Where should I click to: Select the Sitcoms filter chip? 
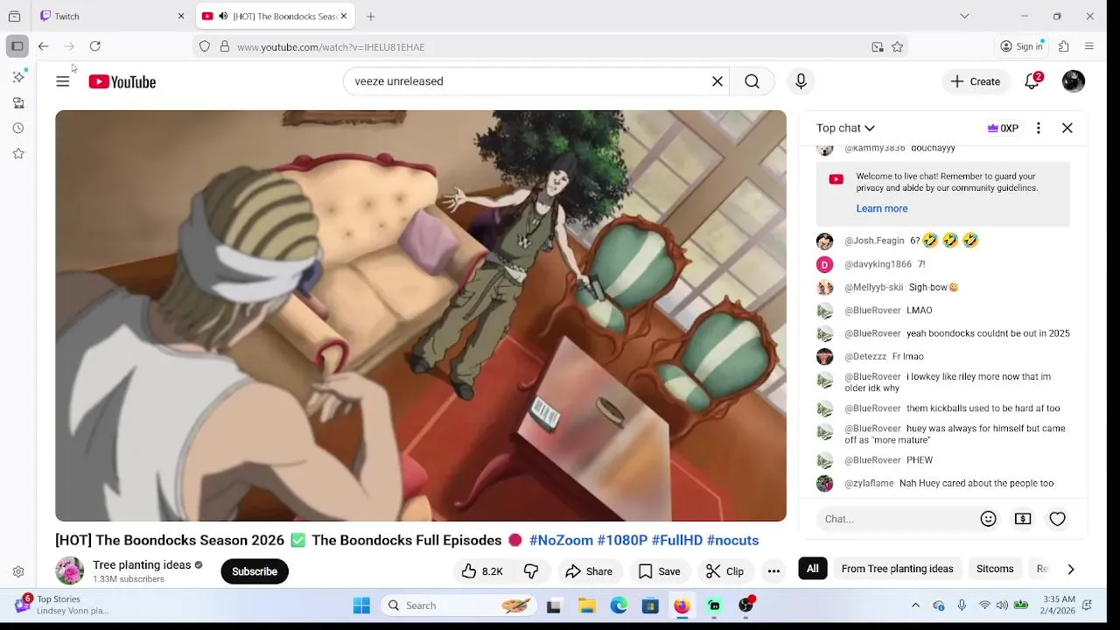tap(995, 569)
